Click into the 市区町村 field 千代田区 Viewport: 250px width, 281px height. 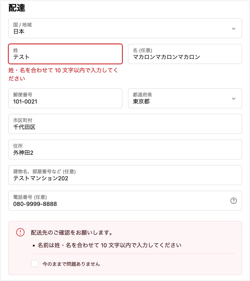125,124
